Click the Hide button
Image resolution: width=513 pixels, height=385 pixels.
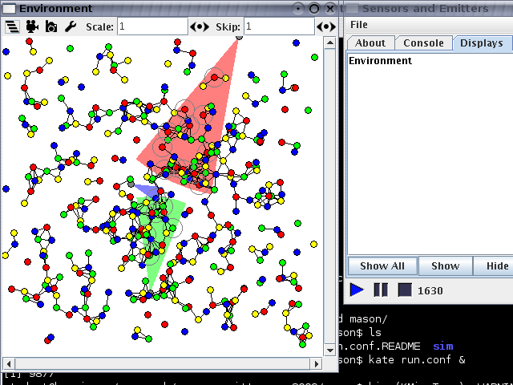click(x=496, y=265)
